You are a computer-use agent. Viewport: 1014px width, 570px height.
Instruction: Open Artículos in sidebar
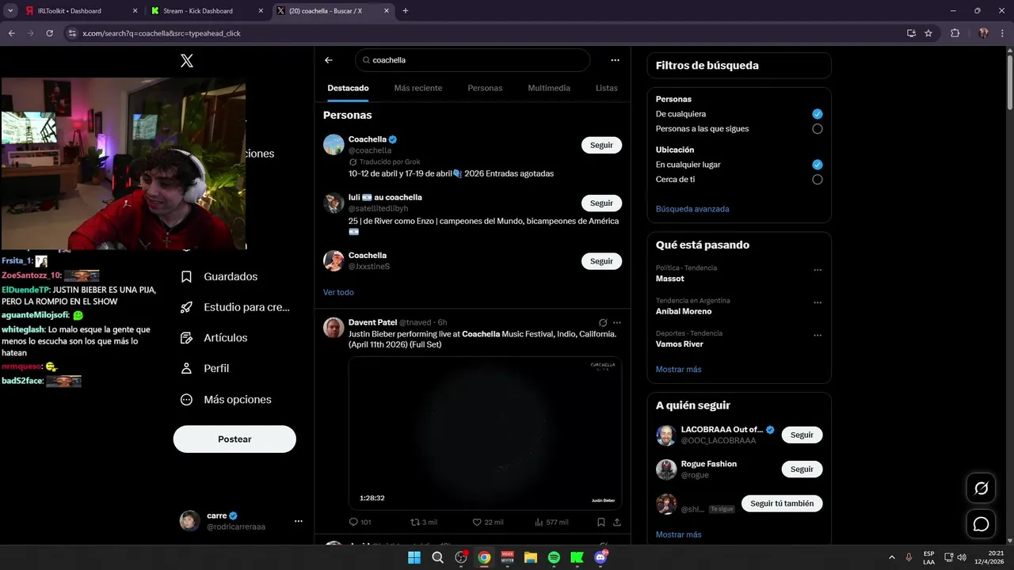(x=214, y=338)
